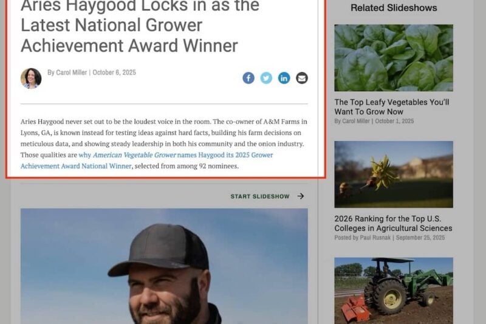Screen dimensions: 486x324
Task: Click the American Vegetable Grower italic link text
Action: pyautogui.click(x=134, y=155)
